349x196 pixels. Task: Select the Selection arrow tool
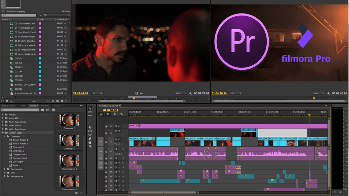(90, 108)
